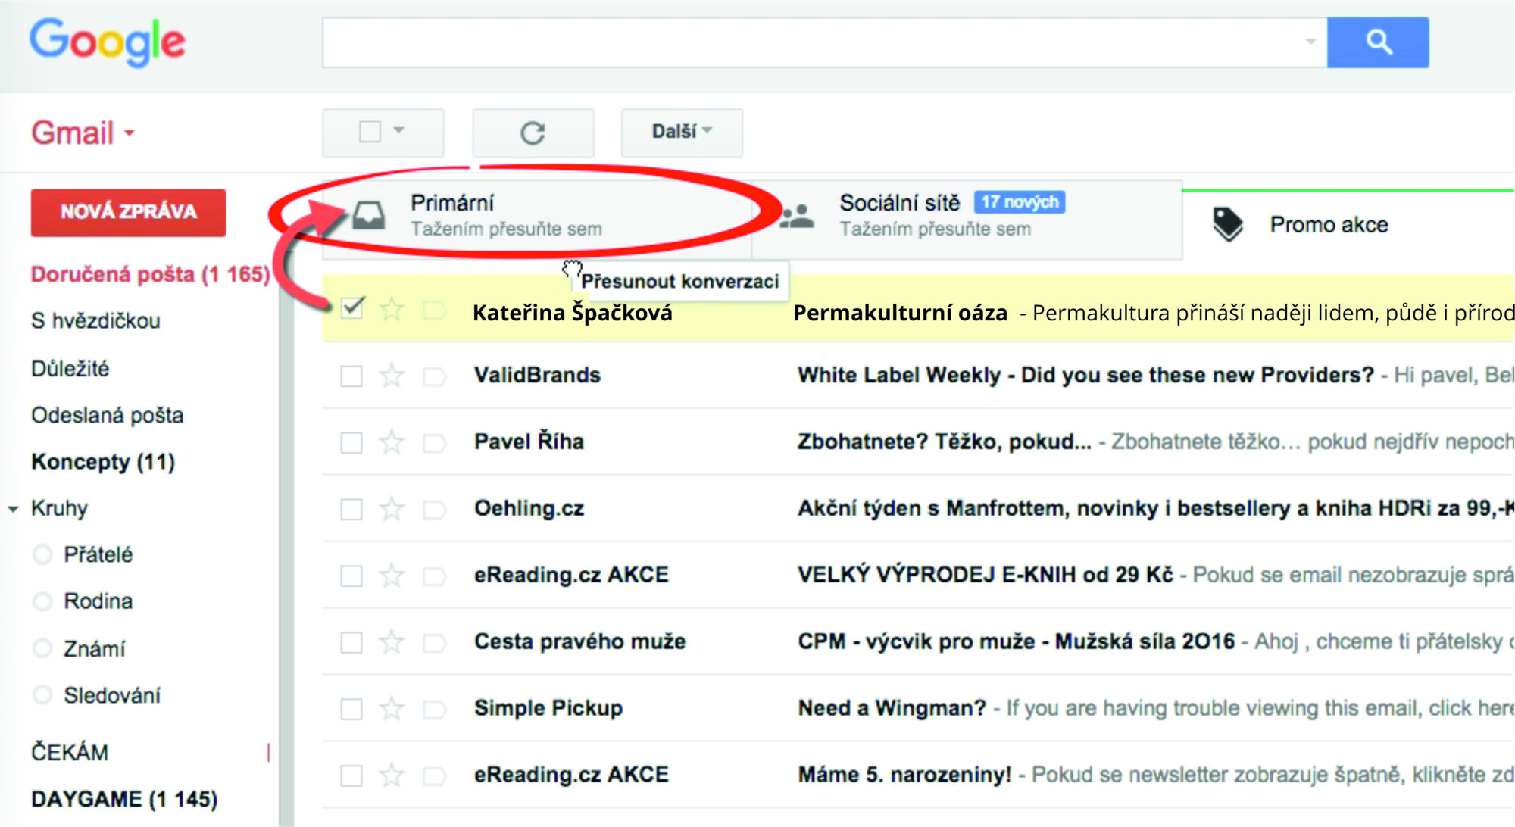Check the Oehling.cz email checkbox
Viewport: 1515px width, 827px height.
tap(351, 510)
